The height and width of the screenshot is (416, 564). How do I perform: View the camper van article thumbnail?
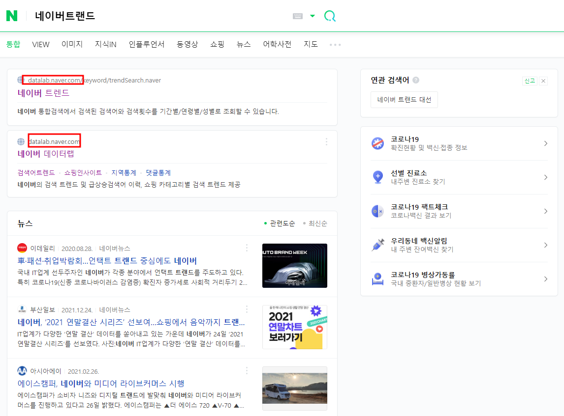295,388
